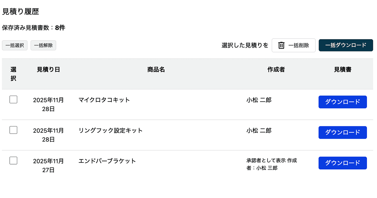The height and width of the screenshot is (198, 377).
Task: Click the trash icon on the bulk delete button
Action: tap(281, 45)
